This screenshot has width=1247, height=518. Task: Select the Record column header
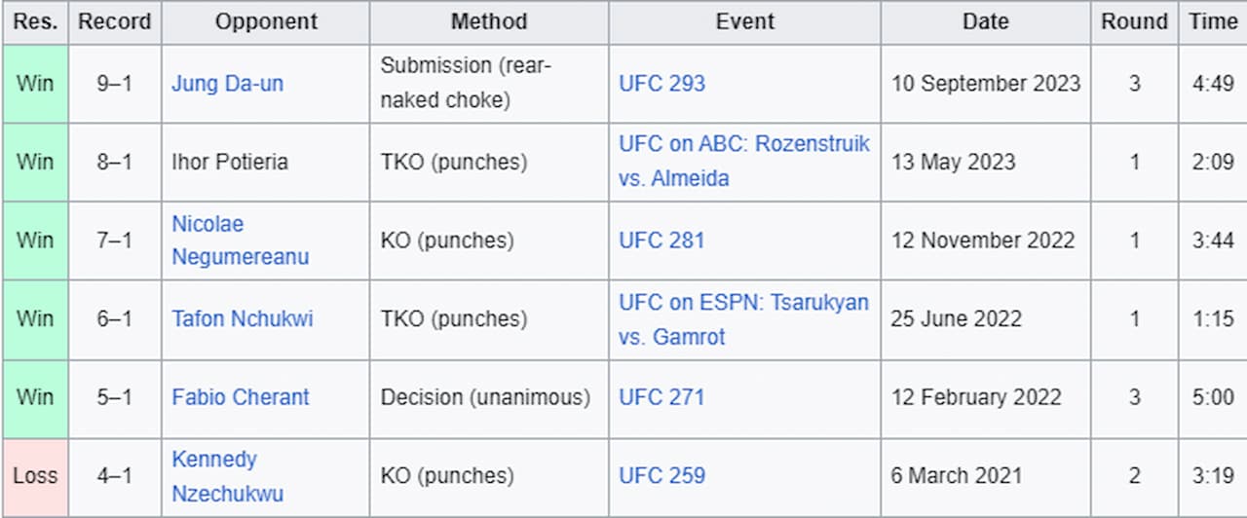pyautogui.click(x=115, y=22)
